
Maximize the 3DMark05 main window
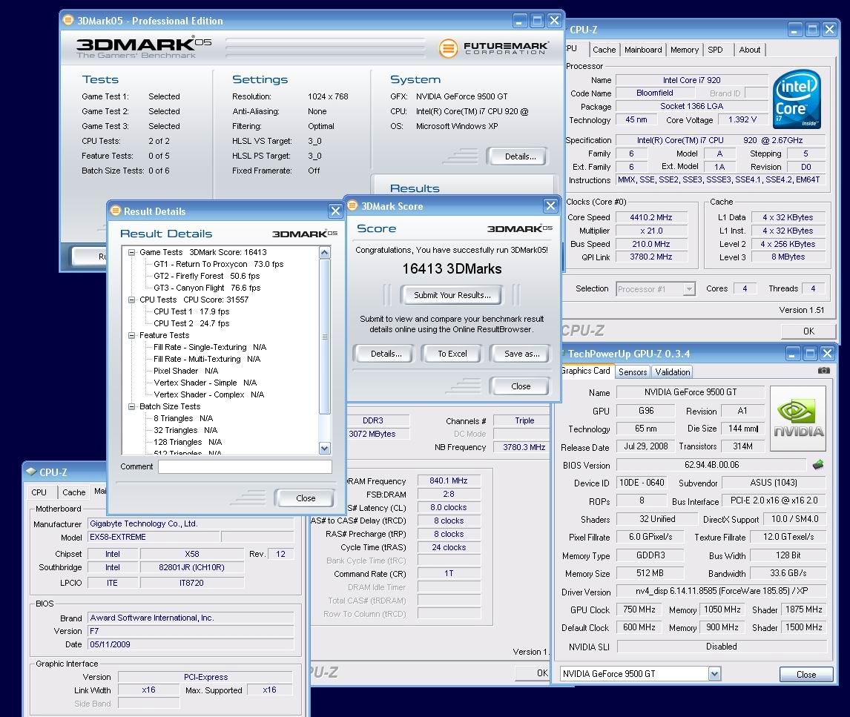(537, 21)
